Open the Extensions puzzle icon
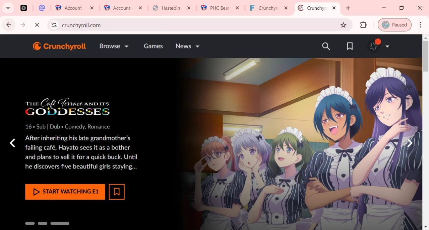This screenshot has height=230, width=429. click(363, 25)
